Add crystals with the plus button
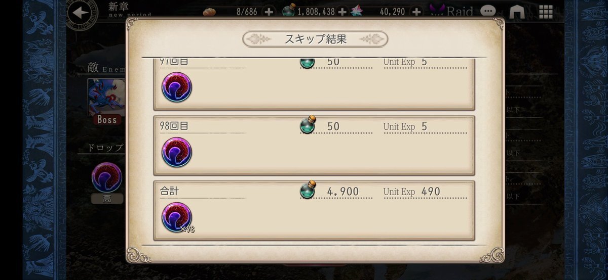Image resolution: width=608 pixels, height=280 pixels. 416,11
